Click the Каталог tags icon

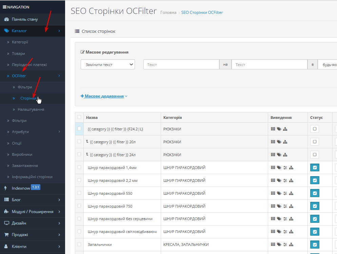coord(6,31)
